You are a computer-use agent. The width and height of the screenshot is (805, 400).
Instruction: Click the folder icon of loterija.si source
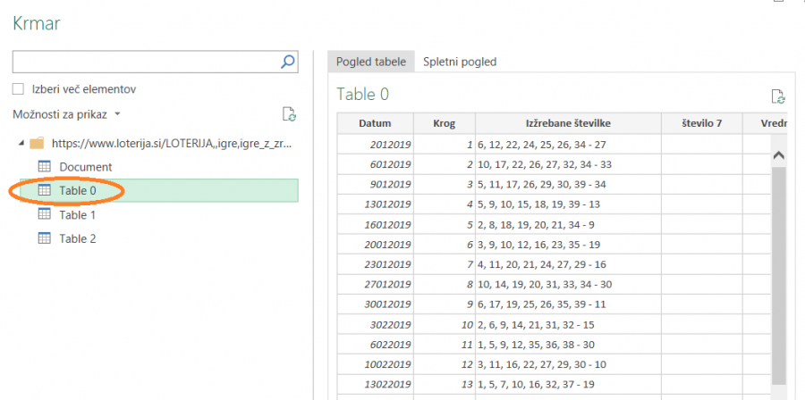(x=37, y=143)
